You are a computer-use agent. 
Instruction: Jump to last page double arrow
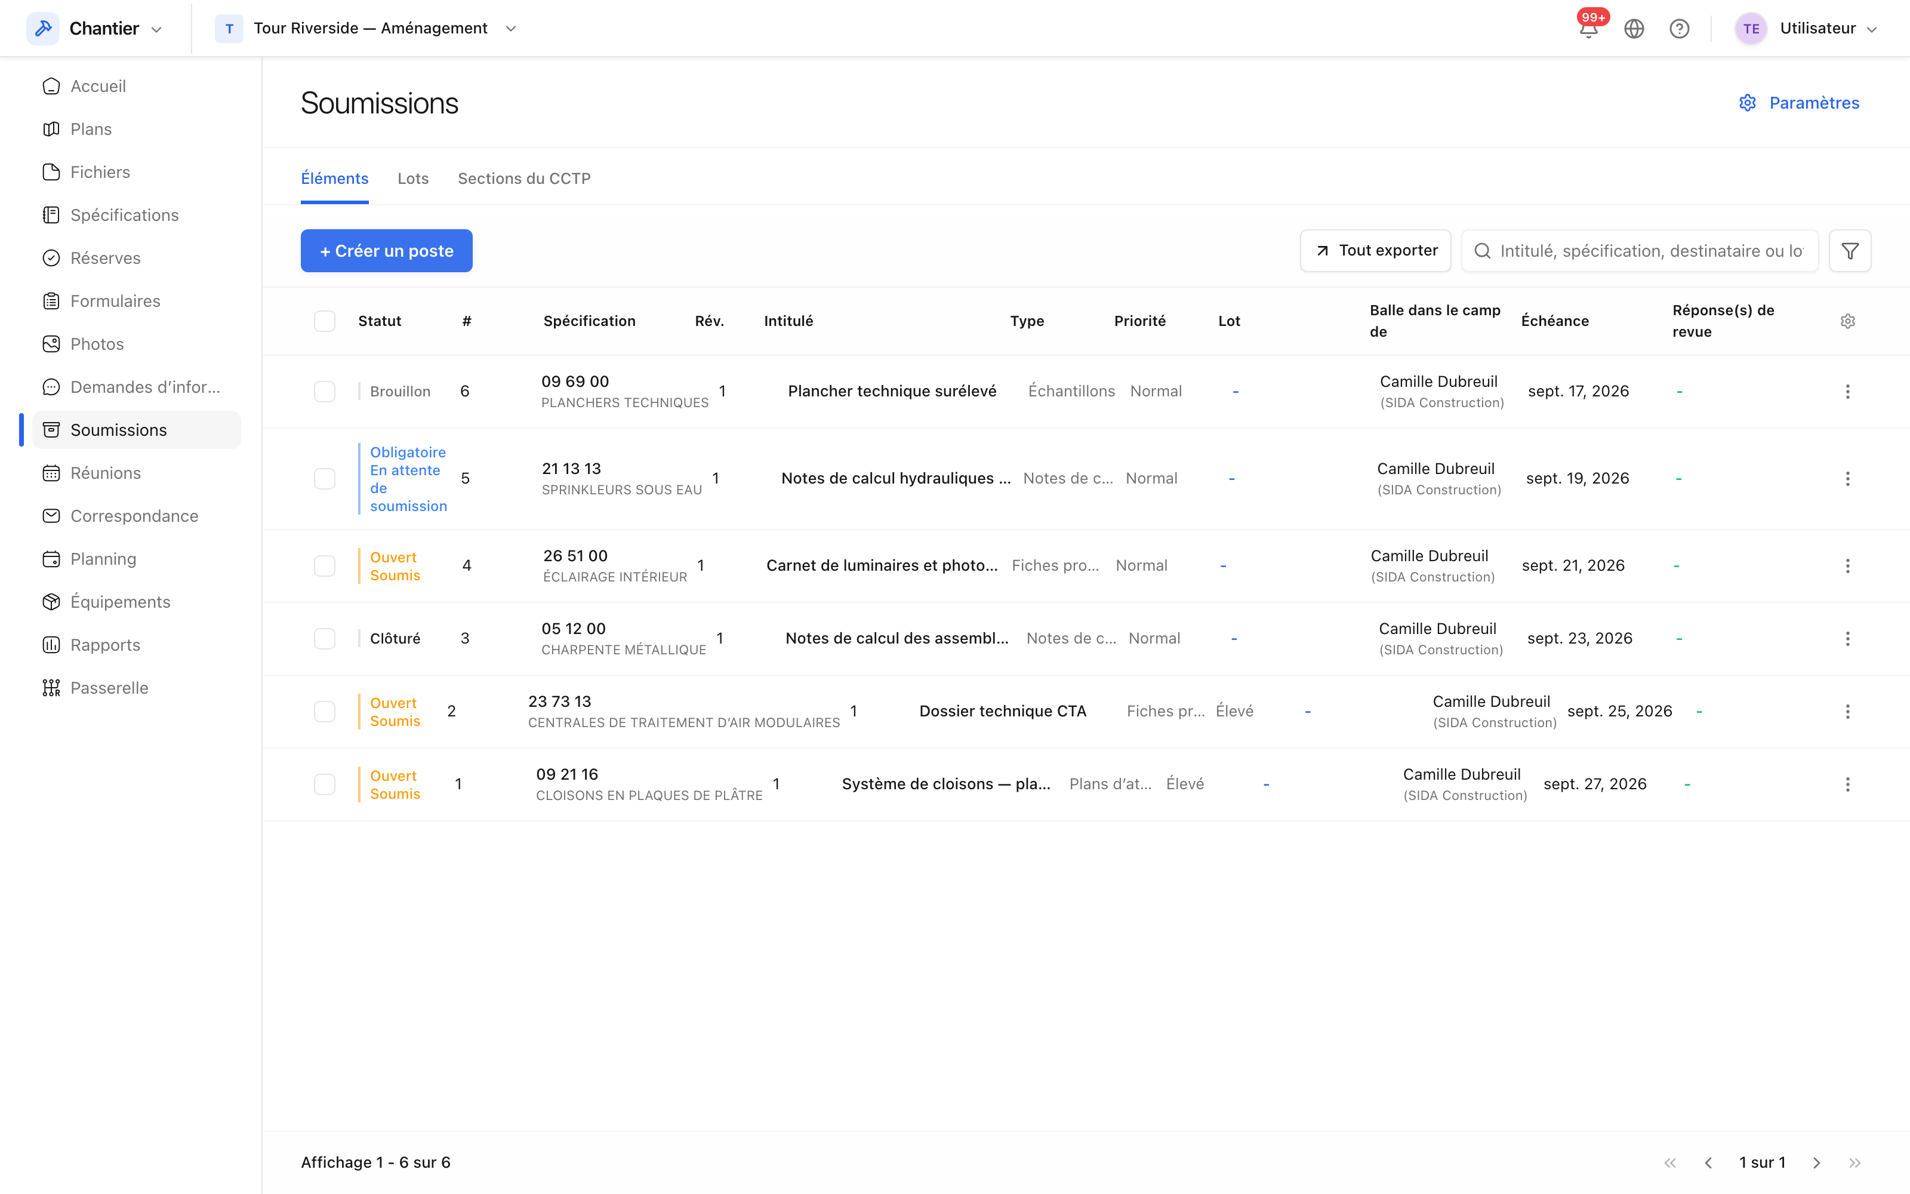[1854, 1162]
